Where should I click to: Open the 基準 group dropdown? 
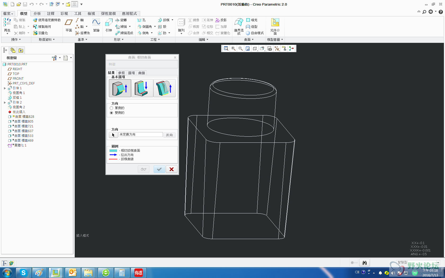(82, 39)
